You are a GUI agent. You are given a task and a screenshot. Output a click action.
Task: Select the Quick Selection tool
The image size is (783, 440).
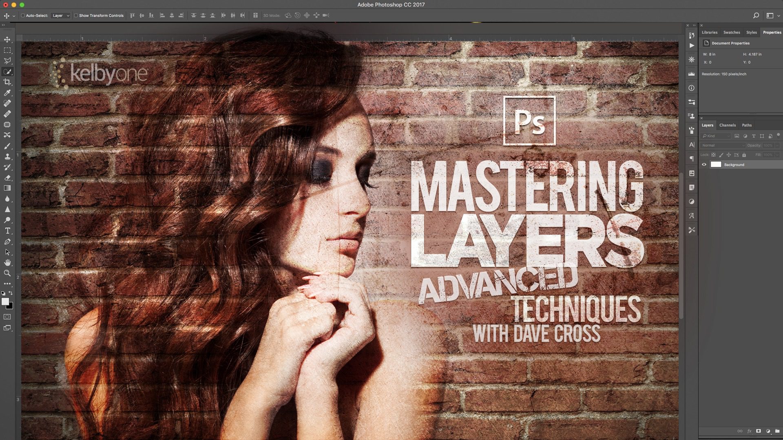(7, 72)
